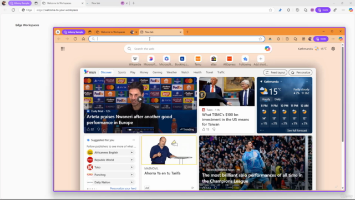Click Copilot icon in web search box
This screenshot has width=355, height=200.
coord(267,49)
